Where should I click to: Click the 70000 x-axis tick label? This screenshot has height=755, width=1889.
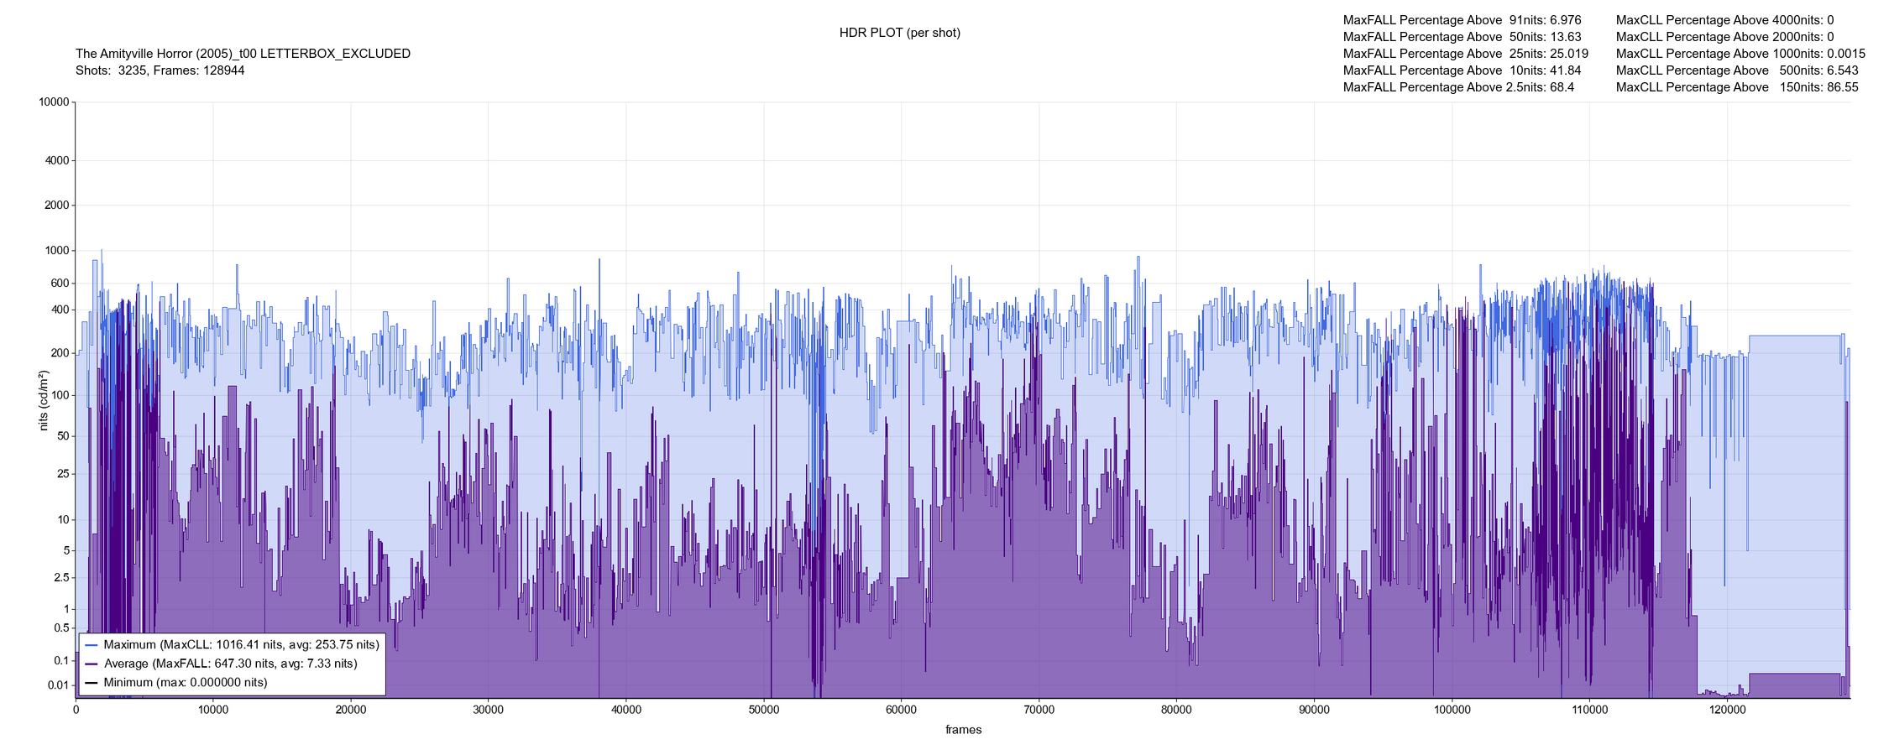[1039, 711]
